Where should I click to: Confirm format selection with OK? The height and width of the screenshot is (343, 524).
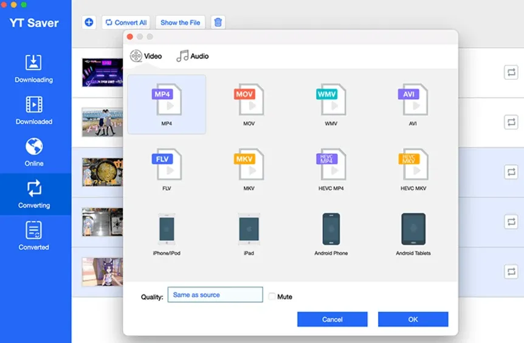pyautogui.click(x=413, y=319)
